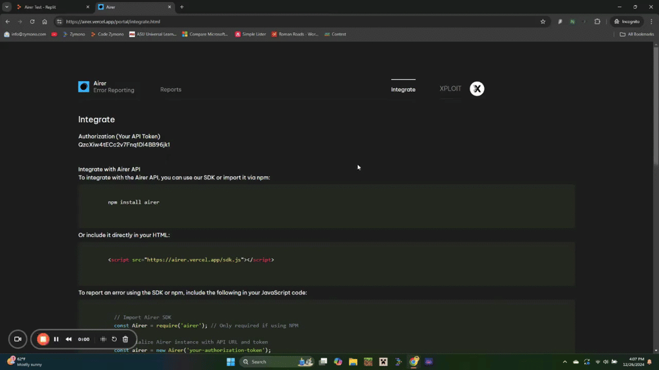Open the info@zymono.com bookmark
659x370 pixels.
click(x=25, y=34)
